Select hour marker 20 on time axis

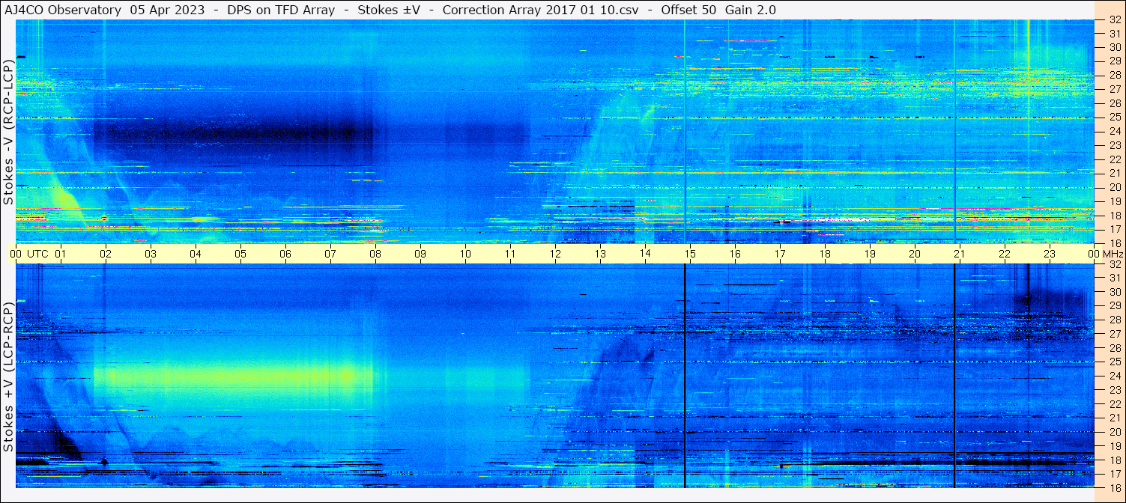[x=915, y=254]
